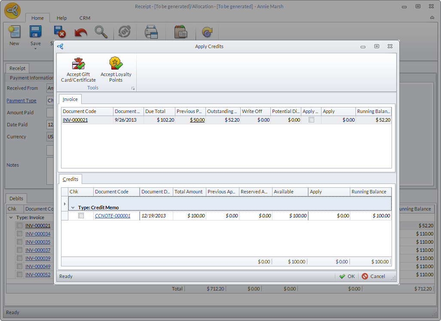Collapse the Type: Credit Memo group
The height and width of the screenshot is (321, 441).
73,208
